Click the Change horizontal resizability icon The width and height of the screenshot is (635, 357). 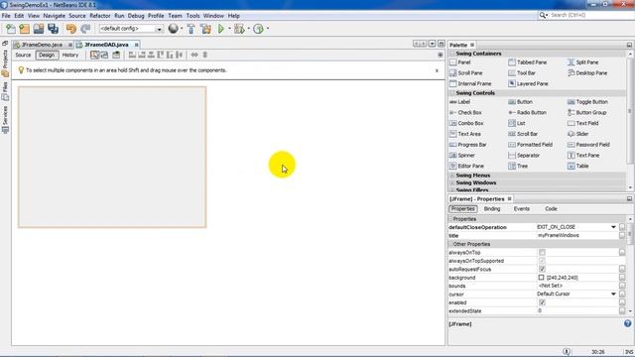click(194, 56)
